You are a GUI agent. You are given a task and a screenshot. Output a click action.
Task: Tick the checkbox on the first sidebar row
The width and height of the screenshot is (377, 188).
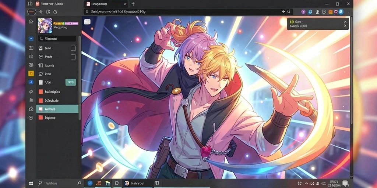click(x=73, y=48)
